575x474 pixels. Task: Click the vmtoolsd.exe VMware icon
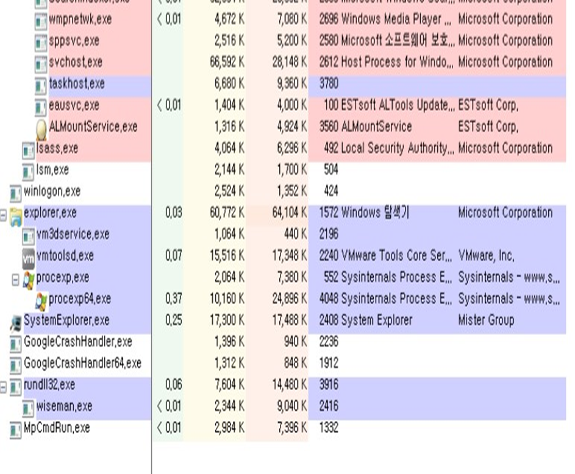[x=29, y=258]
